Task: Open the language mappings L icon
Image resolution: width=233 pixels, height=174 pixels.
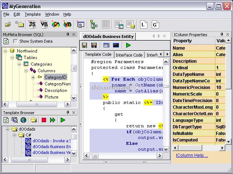Action: click(143, 24)
